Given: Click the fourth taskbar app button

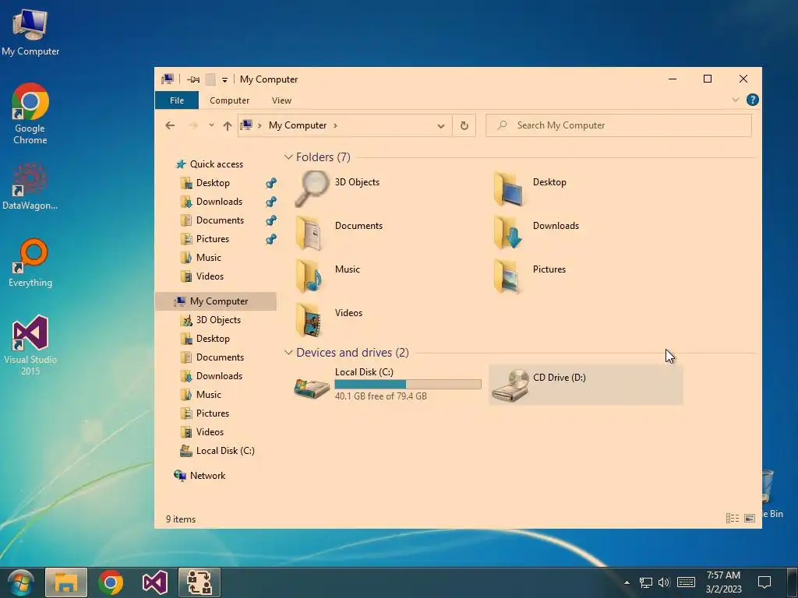Looking at the screenshot, I should (199, 582).
